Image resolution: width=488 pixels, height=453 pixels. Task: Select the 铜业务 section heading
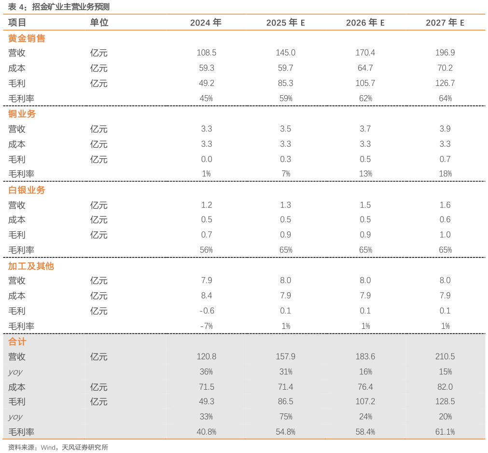point(22,114)
